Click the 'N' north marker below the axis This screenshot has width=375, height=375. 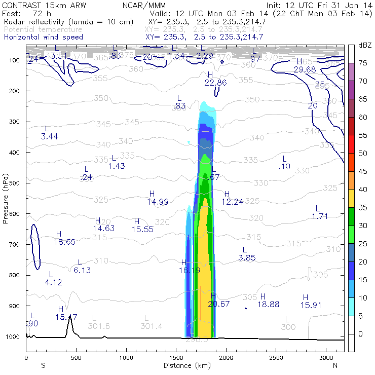[x=335, y=365]
